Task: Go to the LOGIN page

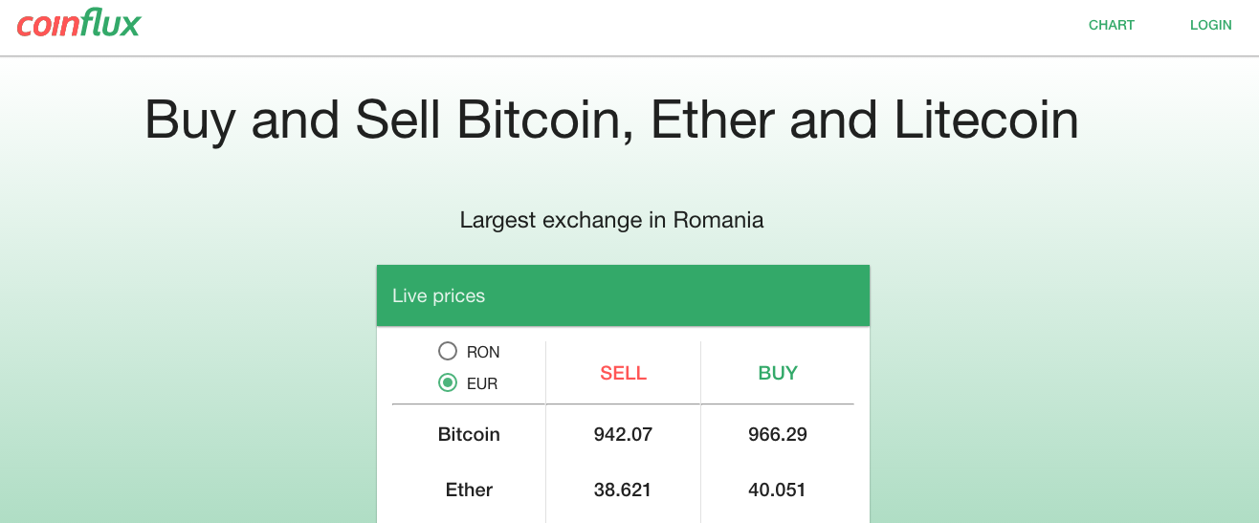Action: point(1210,26)
